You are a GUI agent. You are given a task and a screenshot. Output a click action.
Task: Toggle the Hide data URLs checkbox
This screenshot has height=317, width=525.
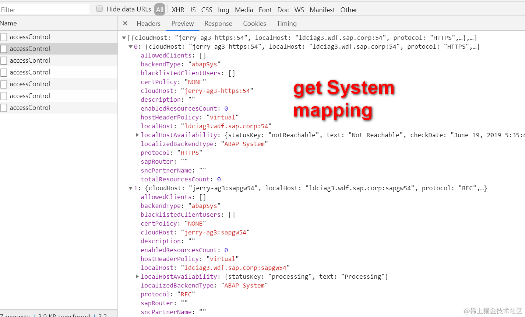click(99, 9)
